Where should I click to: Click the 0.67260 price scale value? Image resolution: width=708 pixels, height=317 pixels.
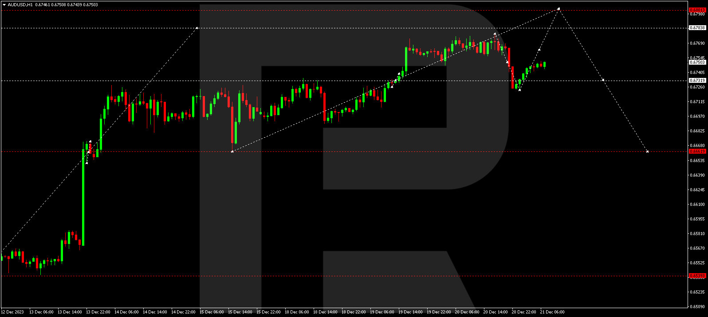(697, 87)
